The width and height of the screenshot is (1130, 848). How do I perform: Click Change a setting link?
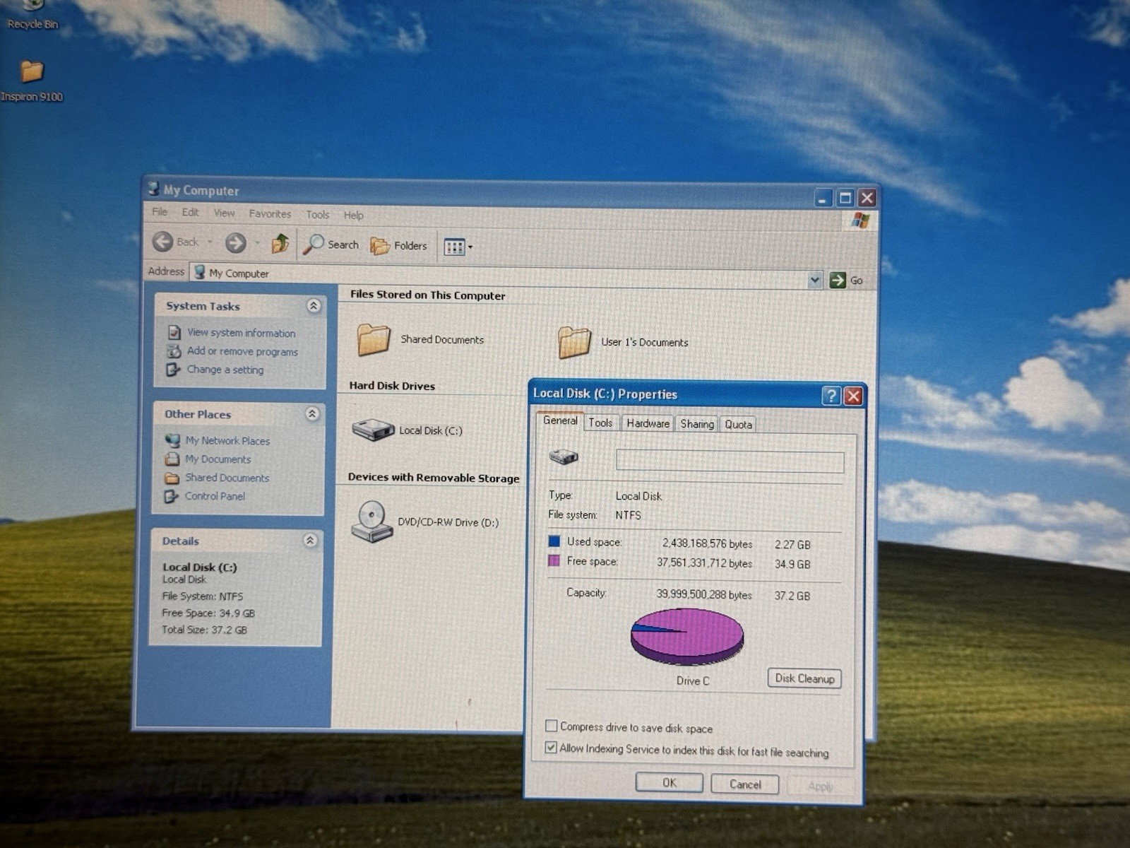(225, 370)
